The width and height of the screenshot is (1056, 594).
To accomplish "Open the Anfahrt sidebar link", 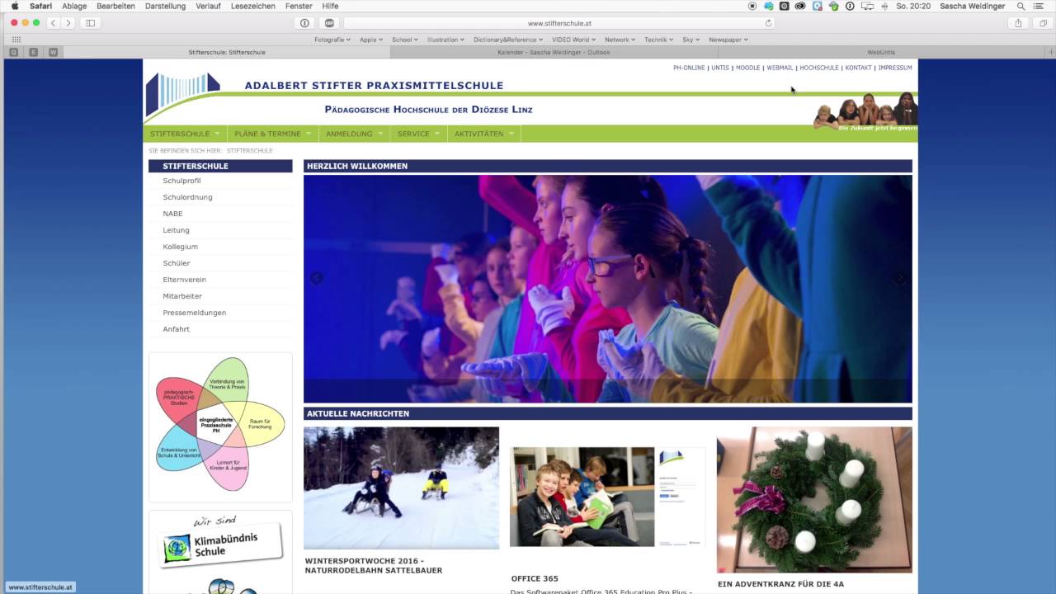I will click(x=176, y=329).
